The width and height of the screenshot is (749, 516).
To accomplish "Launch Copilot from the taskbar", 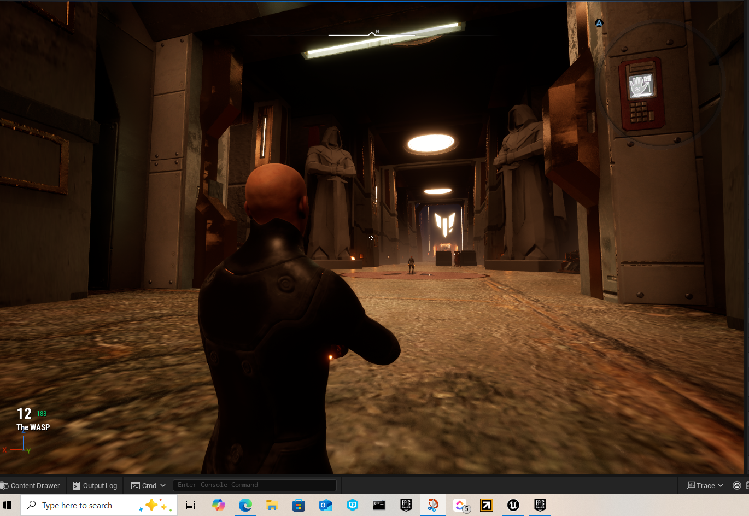I will pyautogui.click(x=218, y=505).
